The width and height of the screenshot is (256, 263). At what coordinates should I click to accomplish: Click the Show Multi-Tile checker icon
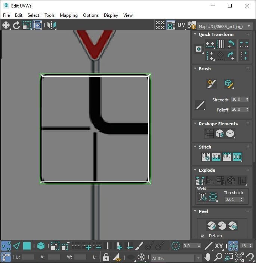click(x=160, y=25)
